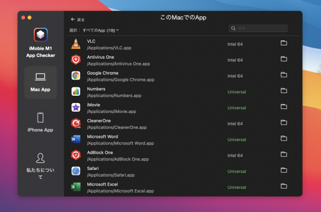The width and height of the screenshot is (321, 212).
Task: Open folder icon for Microsoft Excel row
Action: click(x=284, y=186)
